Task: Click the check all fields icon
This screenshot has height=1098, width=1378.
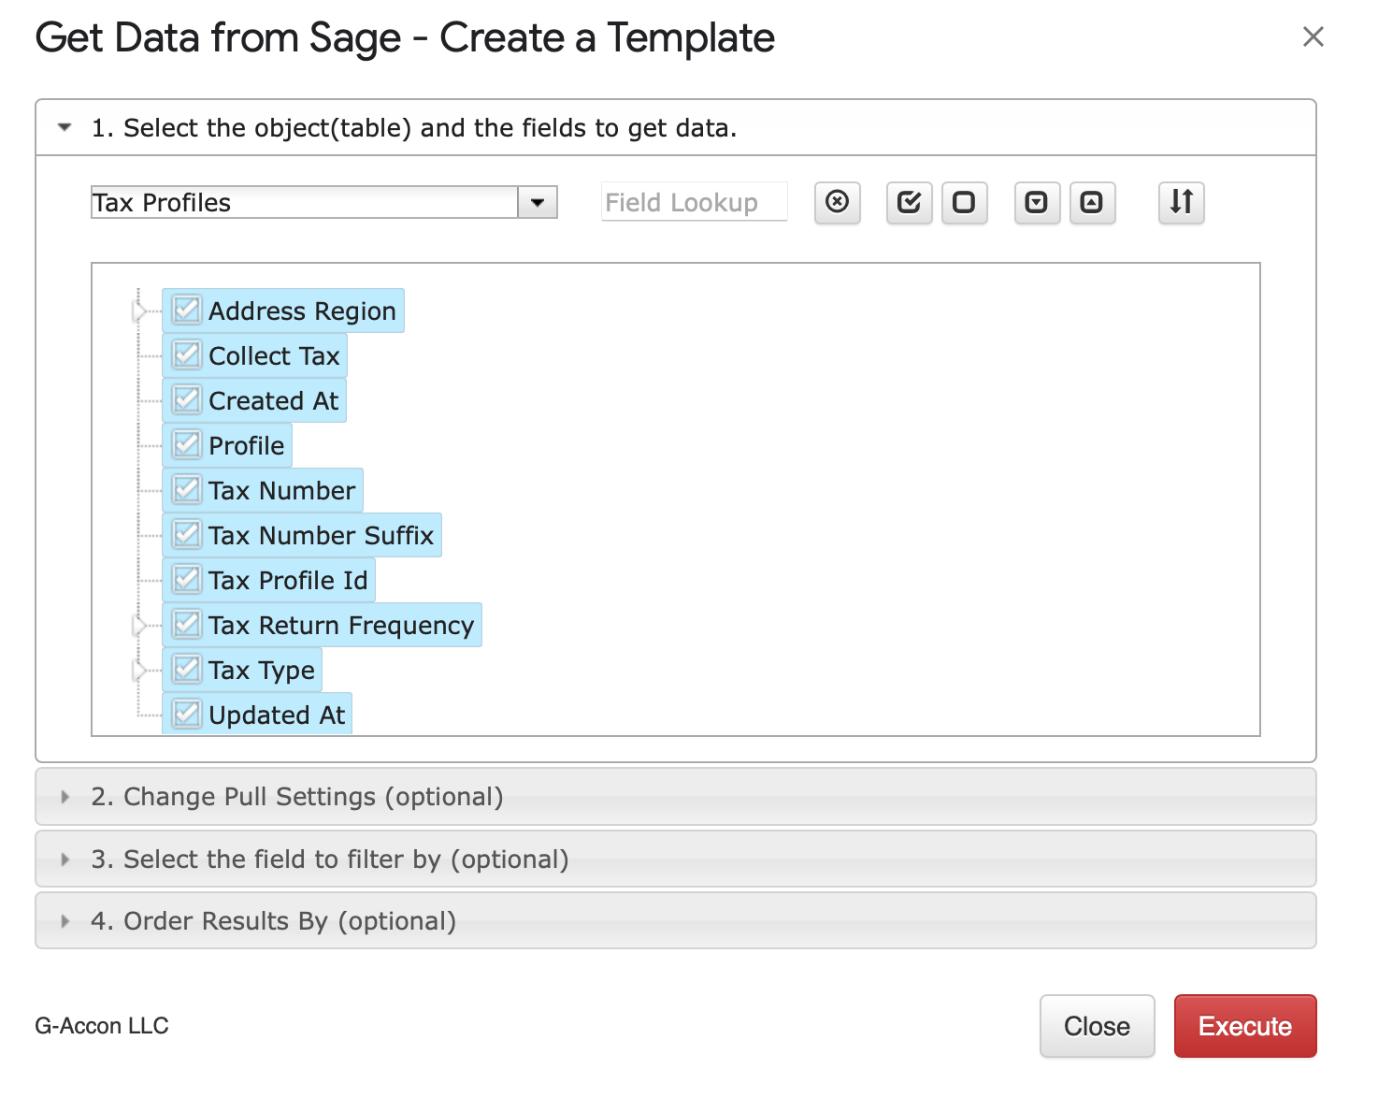Action: [909, 202]
